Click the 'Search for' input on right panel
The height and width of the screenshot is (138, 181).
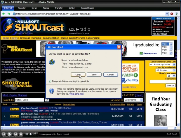pos(163,82)
